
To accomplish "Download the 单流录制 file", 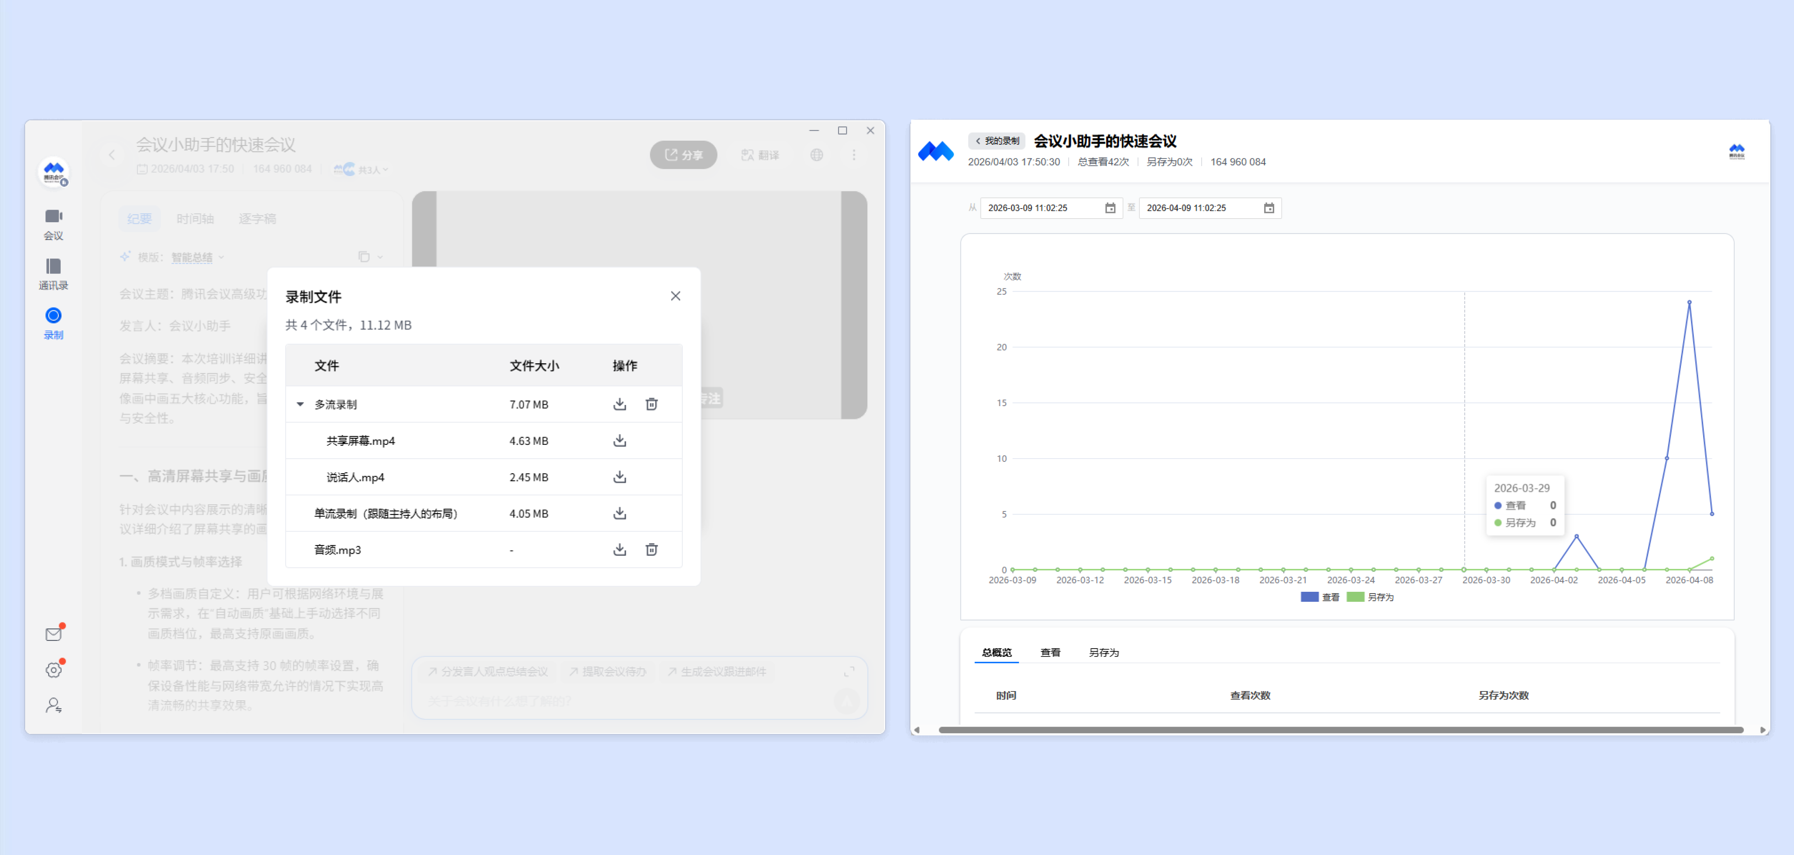I will tap(619, 514).
